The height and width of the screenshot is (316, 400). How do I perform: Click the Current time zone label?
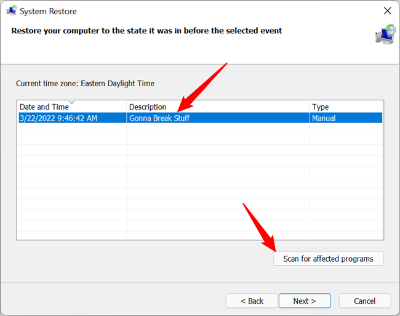pyautogui.click(x=85, y=83)
